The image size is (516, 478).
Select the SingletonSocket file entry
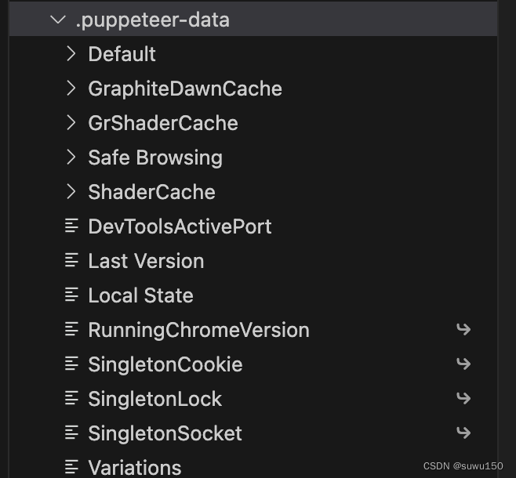(253, 433)
